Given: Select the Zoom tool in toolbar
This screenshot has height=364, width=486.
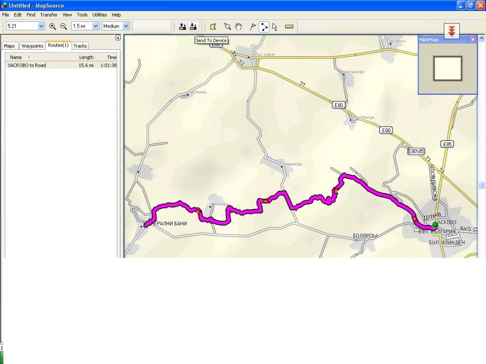Looking at the screenshot, I should pyautogui.click(x=227, y=27).
